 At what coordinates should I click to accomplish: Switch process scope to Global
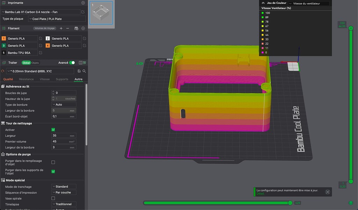[26, 63]
